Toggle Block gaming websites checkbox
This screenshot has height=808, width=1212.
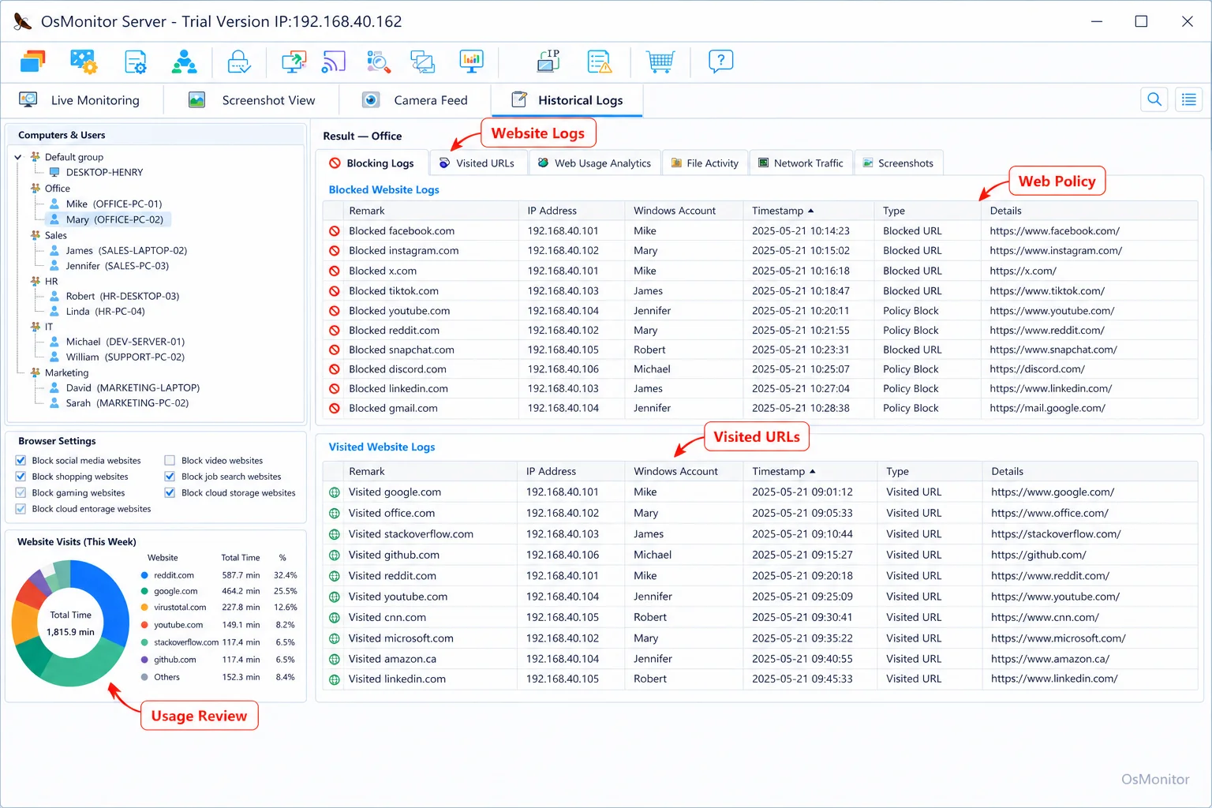coord(21,493)
